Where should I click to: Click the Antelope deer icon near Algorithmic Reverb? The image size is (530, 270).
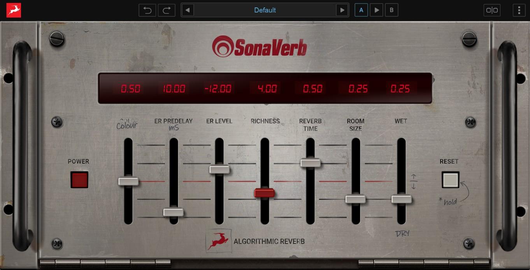219,241
